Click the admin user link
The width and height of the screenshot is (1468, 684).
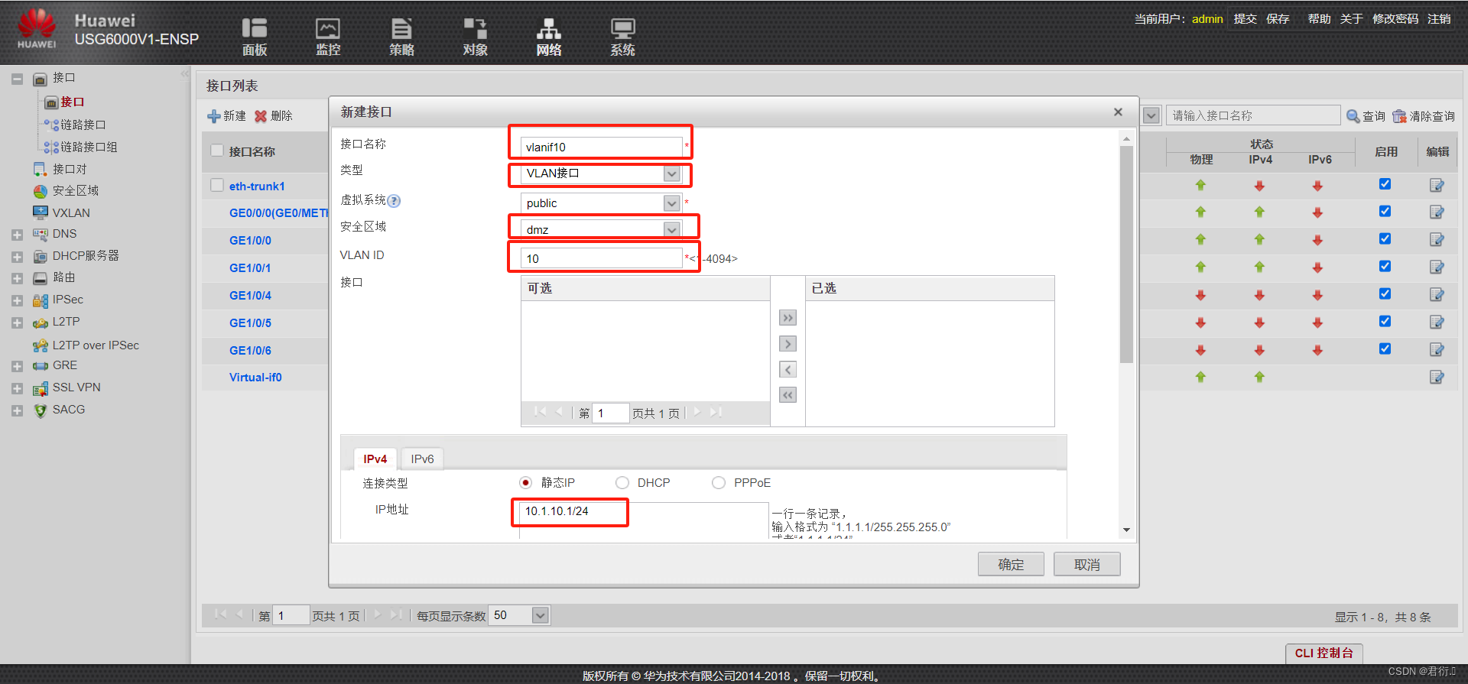[1207, 18]
